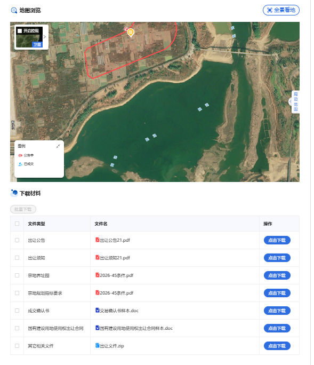
Task: Click the PDF icon for 出让公告21.pdf
Action: coord(98,240)
